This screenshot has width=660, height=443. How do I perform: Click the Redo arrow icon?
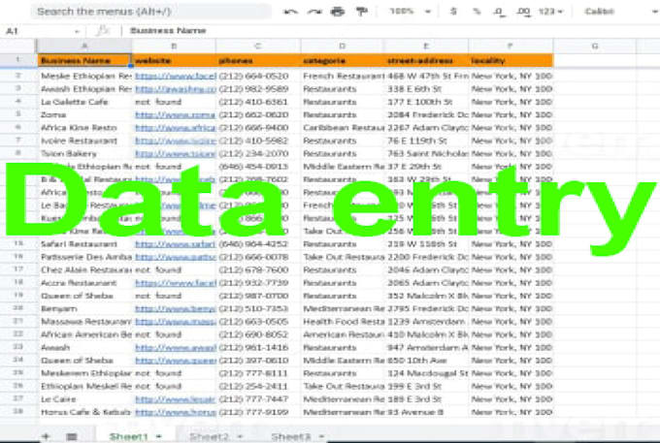tap(314, 12)
